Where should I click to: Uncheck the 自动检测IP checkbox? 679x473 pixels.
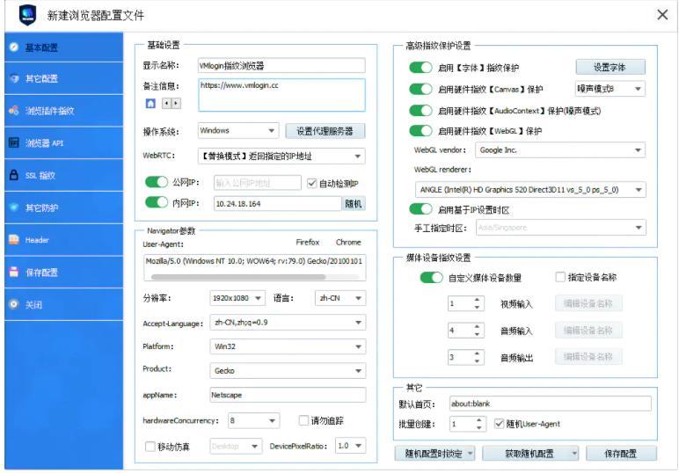[x=311, y=184]
